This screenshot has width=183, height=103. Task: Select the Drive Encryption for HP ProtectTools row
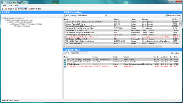pyautogui.click(x=122, y=35)
